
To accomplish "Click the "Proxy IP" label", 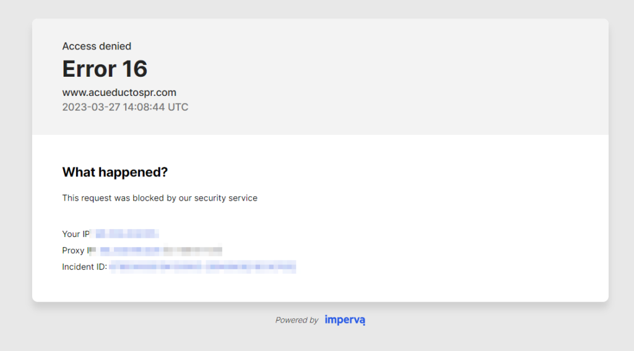I will click(x=76, y=251).
